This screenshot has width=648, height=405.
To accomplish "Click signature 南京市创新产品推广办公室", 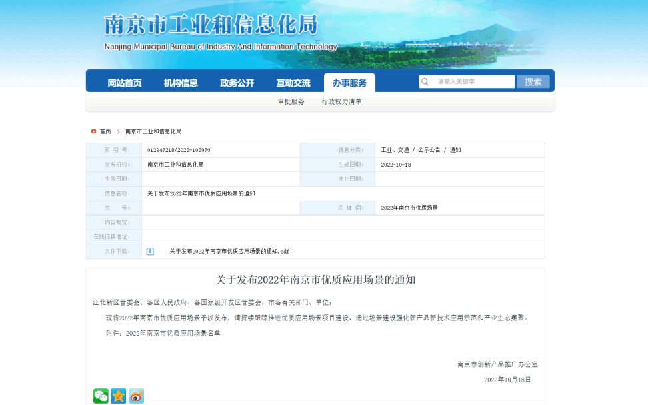I will [497, 364].
